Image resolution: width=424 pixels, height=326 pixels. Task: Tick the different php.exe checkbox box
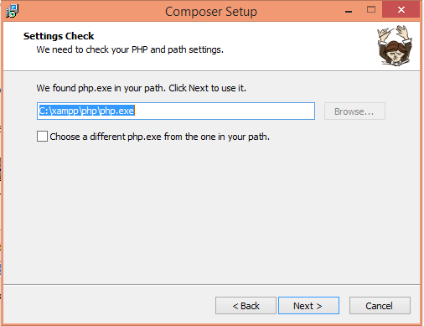click(x=42, y=137)
